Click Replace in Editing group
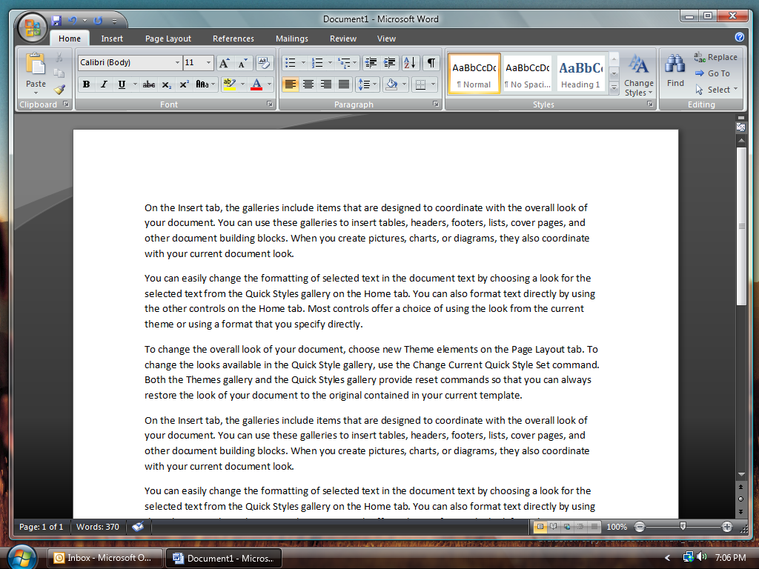759x569 pixels. [x=715, y=57]
